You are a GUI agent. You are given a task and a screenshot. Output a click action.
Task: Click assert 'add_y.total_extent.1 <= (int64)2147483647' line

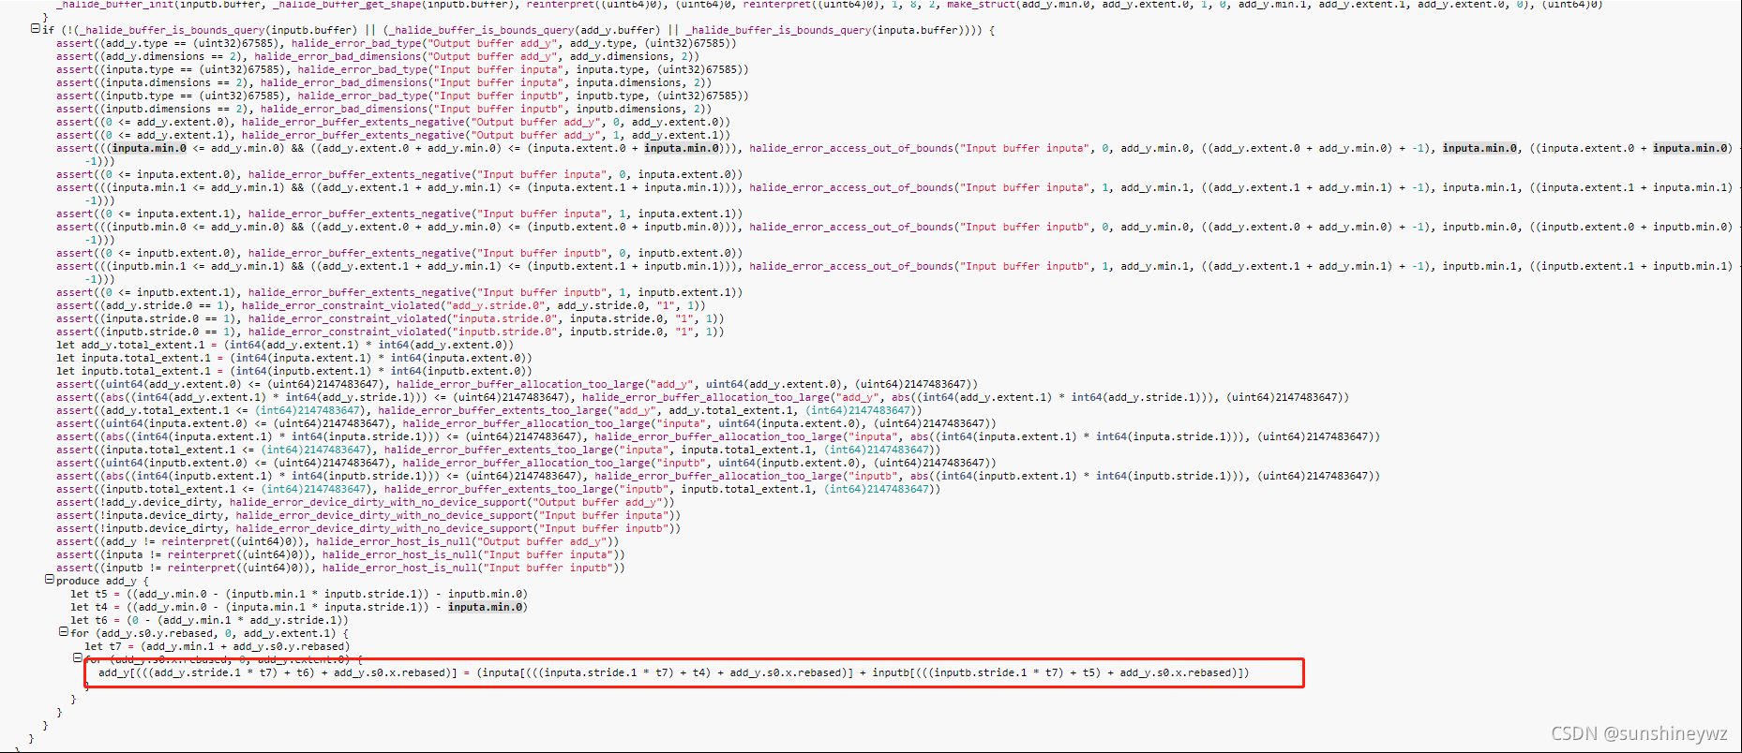(x=489, y=410)
